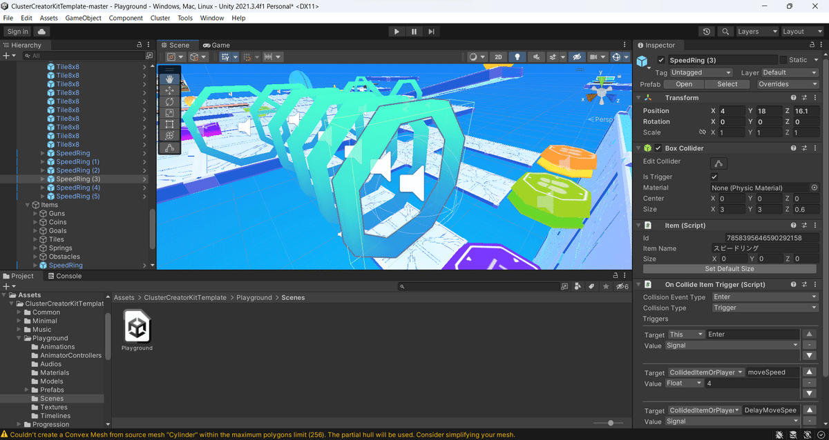Open the Layers dropdown in the toolbar
This screenshot has width=829, height=440.
point(756,31)
